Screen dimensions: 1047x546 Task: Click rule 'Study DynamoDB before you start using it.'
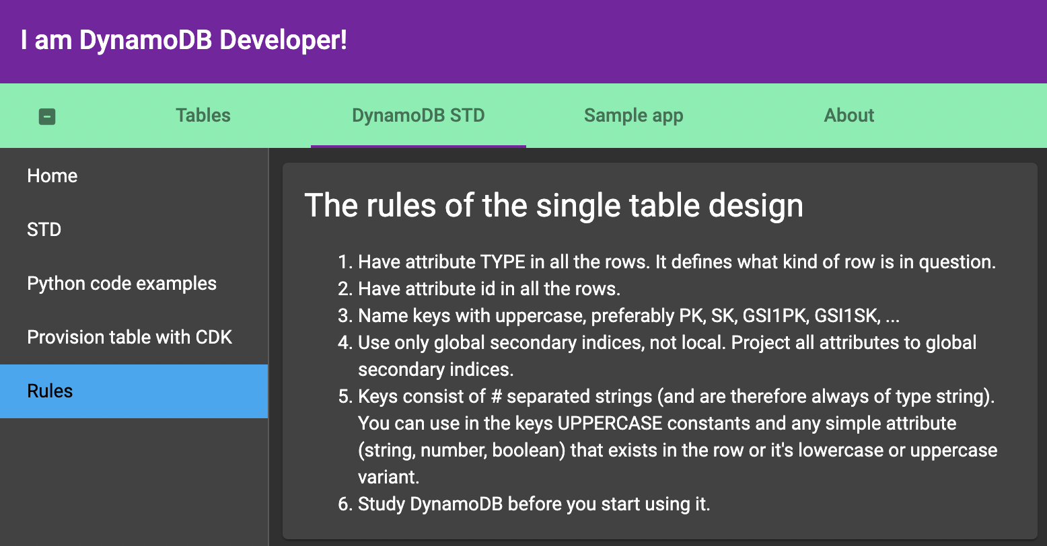click(534, 504)
